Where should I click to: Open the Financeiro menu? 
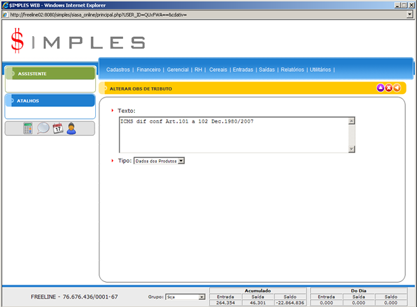pyautogui.click(x=149, y=70)
